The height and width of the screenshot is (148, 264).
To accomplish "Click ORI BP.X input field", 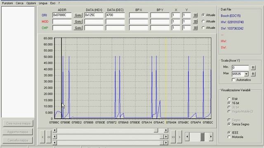I will pyautogui.click(x=139, y=15).
